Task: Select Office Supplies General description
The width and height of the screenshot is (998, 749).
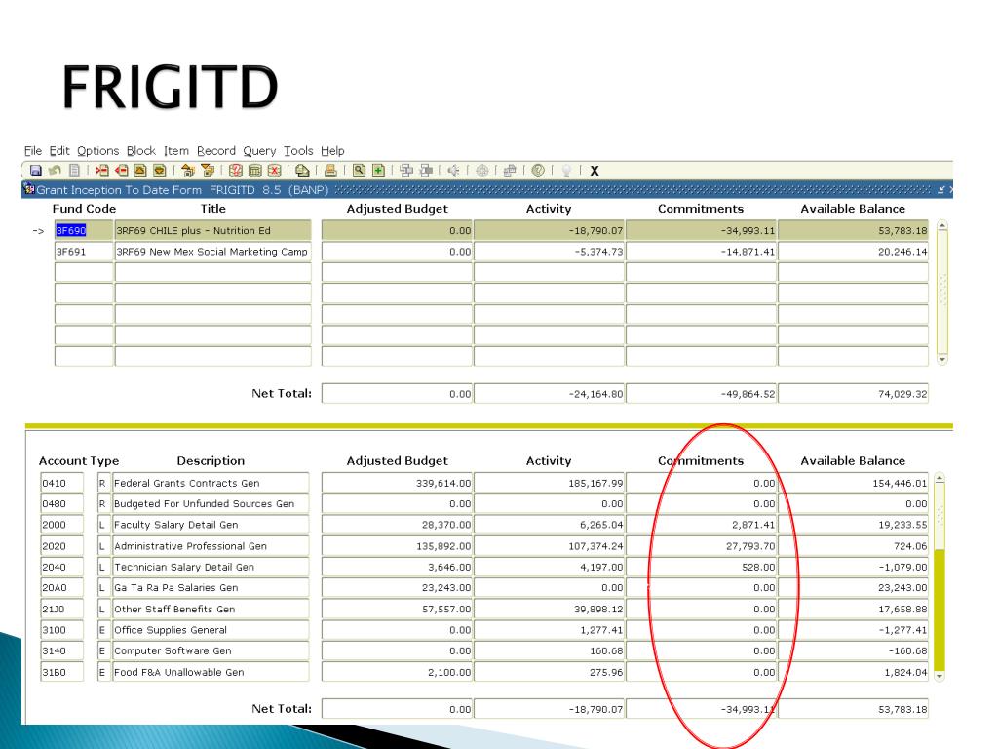Action: [x=211, y=630]
